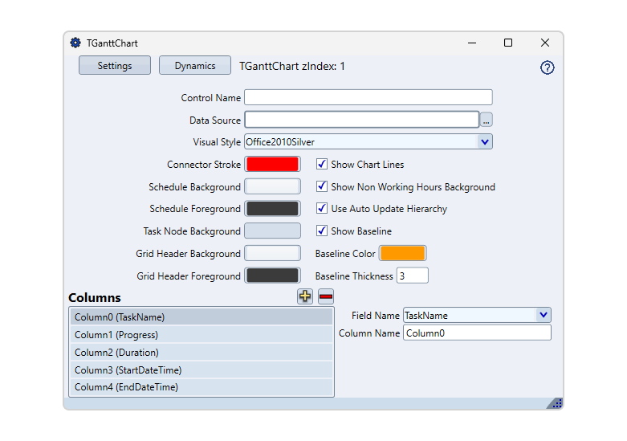
Task: Uncheck Use Auto Update Hierarchy
Action: click(322, 209)
